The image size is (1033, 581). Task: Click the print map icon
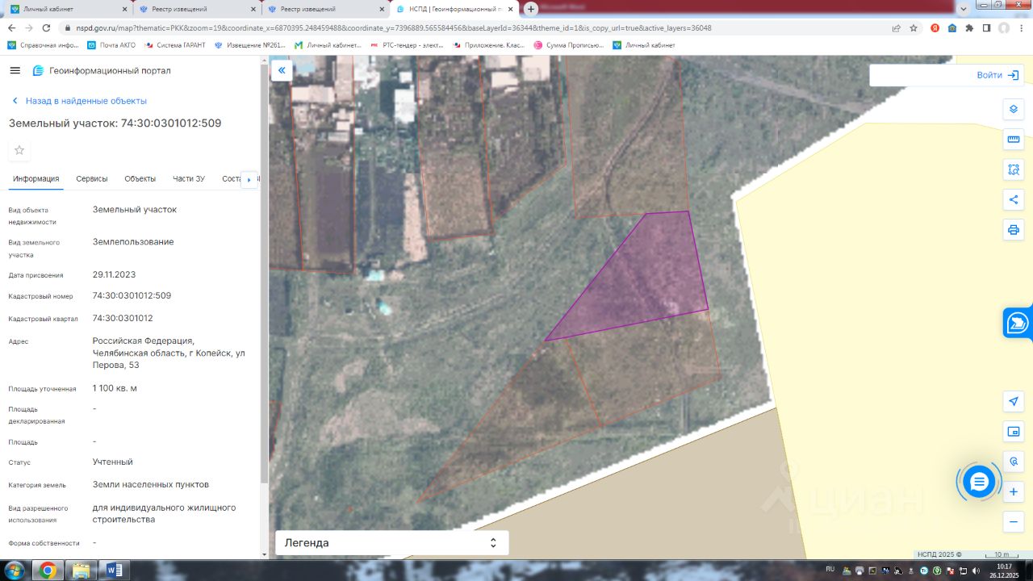click(1014, 230)
